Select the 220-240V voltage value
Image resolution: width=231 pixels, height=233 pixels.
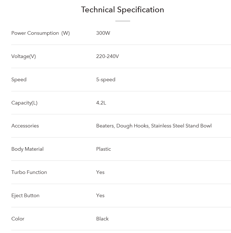click(107, 56)
